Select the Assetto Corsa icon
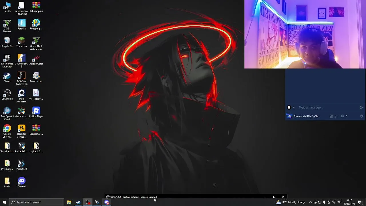 coord(36,60)
